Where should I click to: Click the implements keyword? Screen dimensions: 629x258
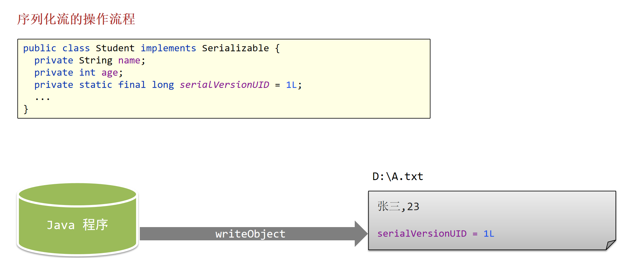(168, 48)
